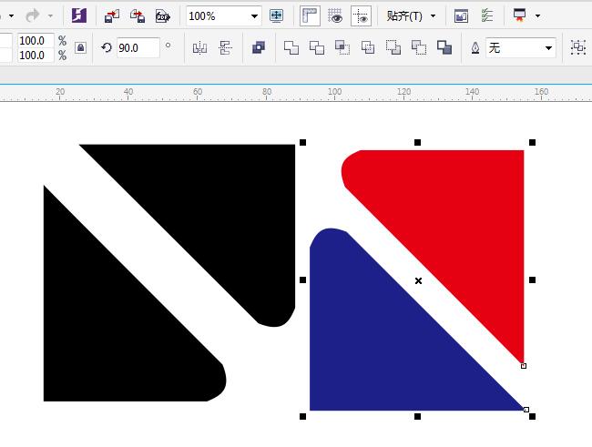
Task: Click the upper scale factor field 100.0
Action: tap(36, 40)
